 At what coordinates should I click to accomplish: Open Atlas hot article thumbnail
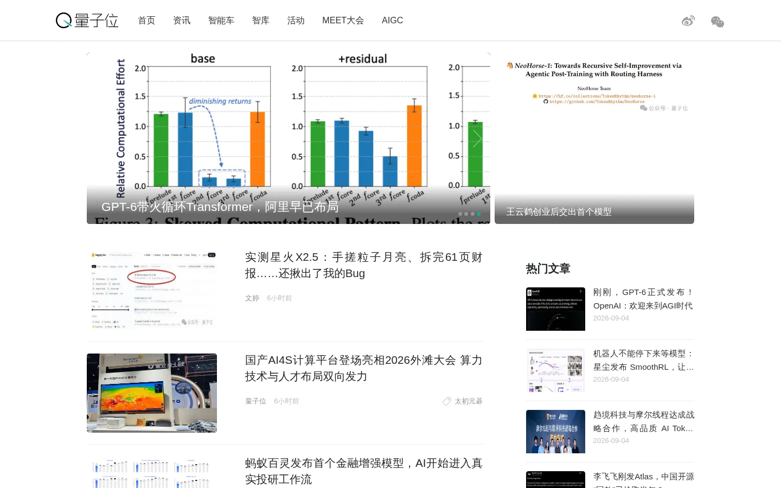coord(555,479)
